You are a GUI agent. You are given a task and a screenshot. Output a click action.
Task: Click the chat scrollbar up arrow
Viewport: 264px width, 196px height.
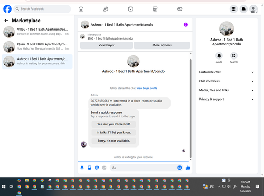click(x=190, y=53)
